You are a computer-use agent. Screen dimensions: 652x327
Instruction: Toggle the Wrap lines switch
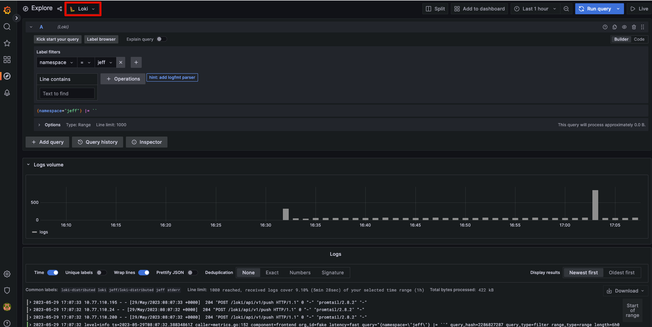[x=144, y=273]
